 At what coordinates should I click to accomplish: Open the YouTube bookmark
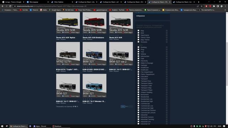(24, 10)
